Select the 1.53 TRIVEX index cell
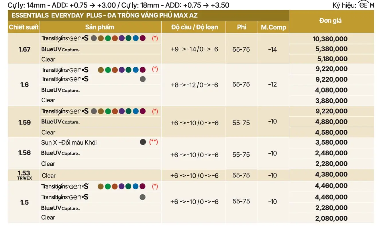The height and width of the screenshot is (227, 377). 24,175
